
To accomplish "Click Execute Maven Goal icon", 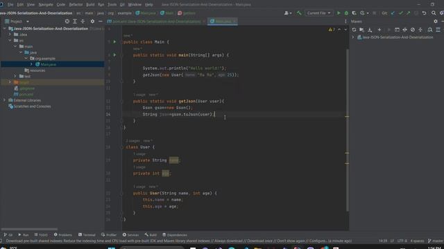I will click(x=397, y=30).
